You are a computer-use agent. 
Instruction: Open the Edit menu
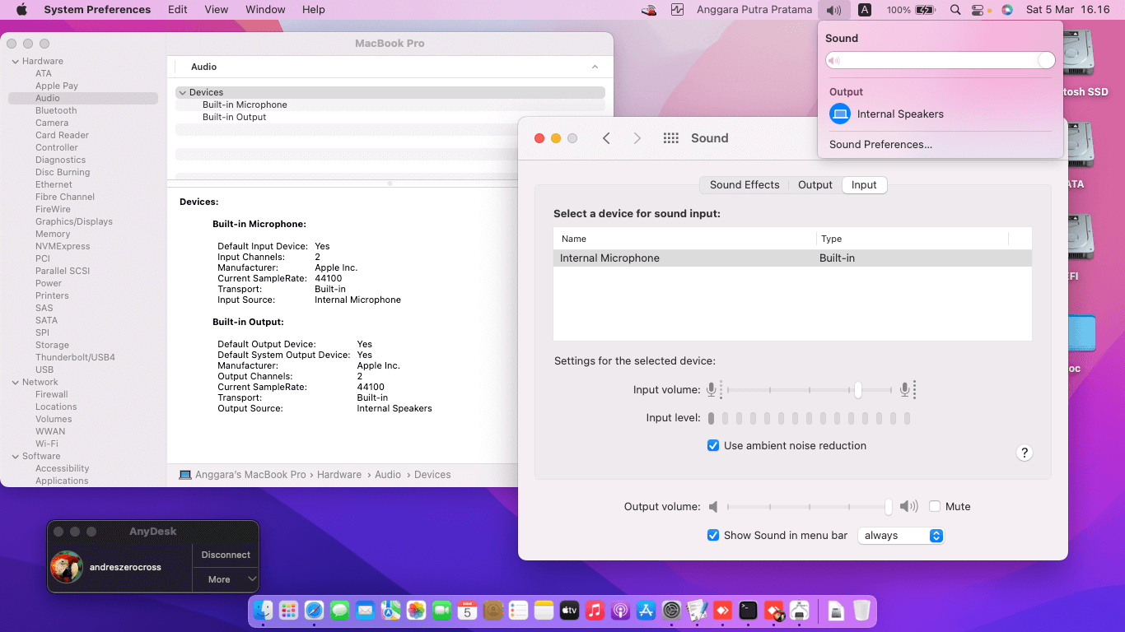click(x=177, y=10)
